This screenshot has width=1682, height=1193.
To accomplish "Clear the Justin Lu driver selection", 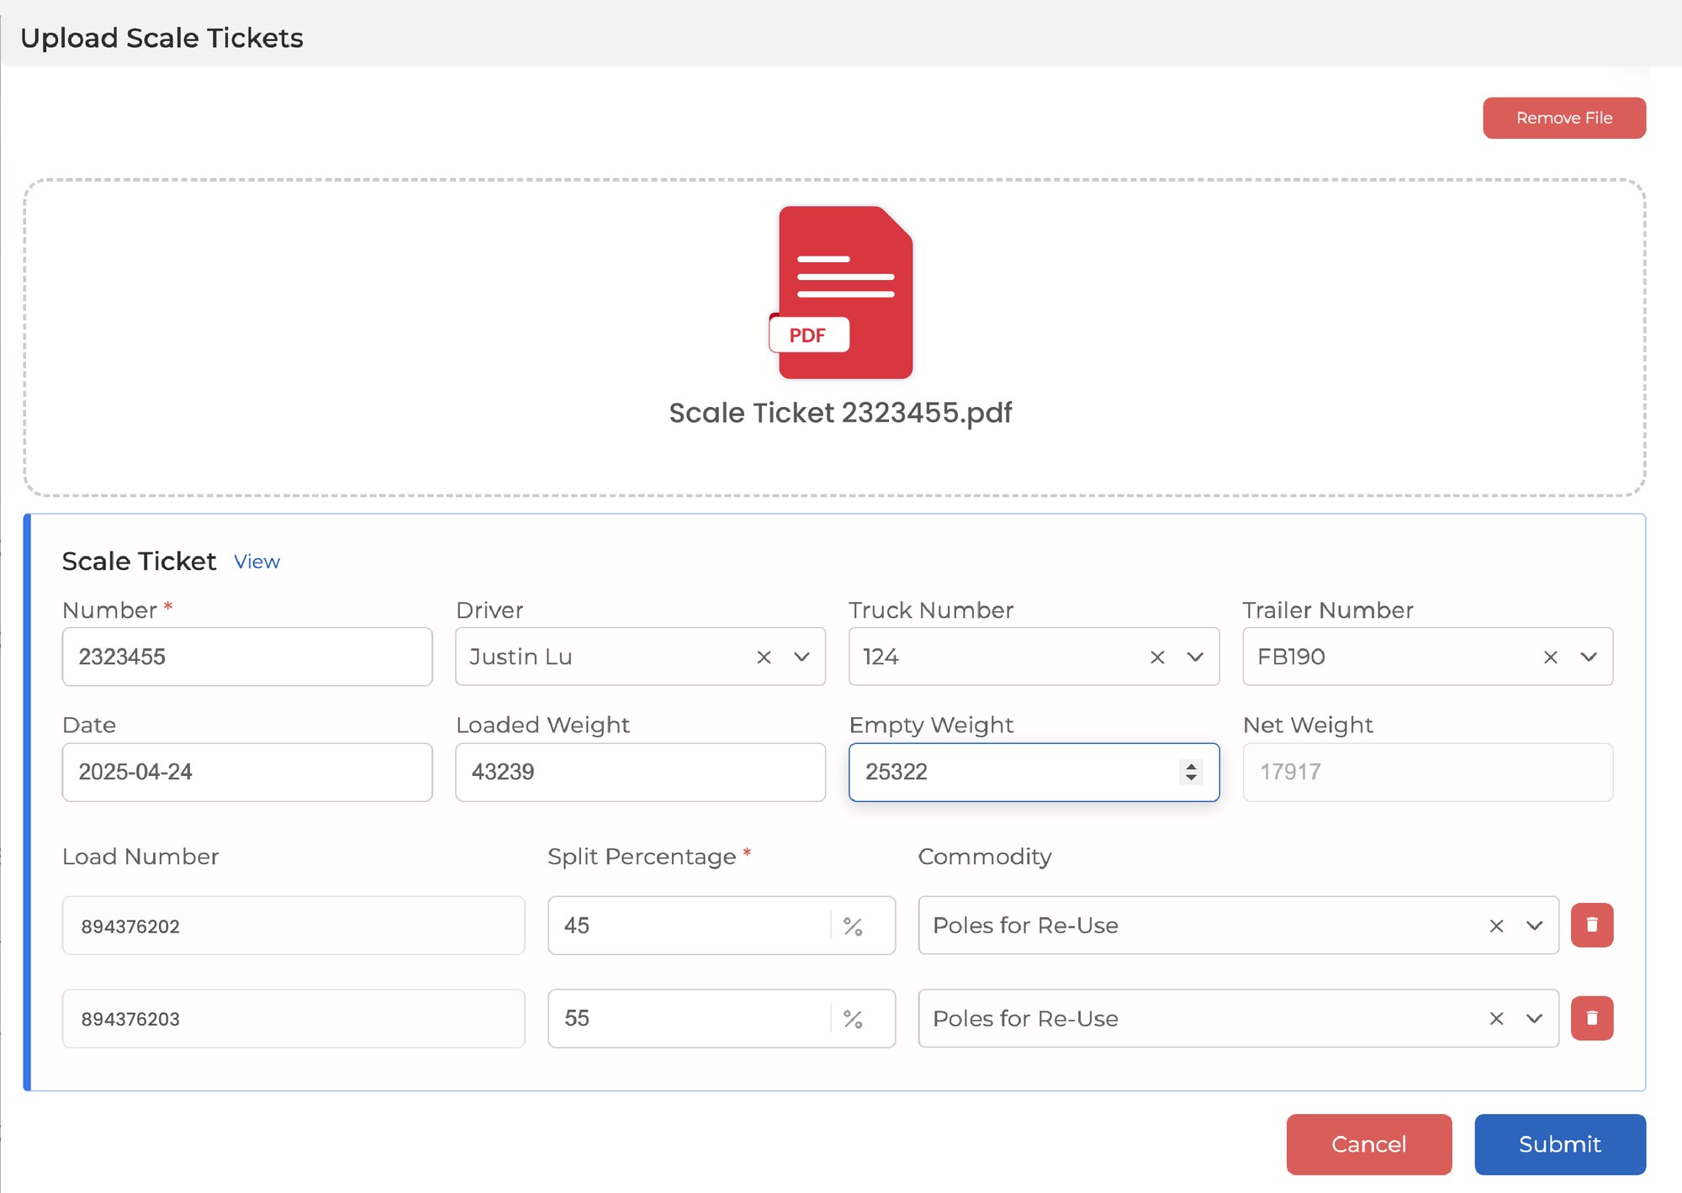I will coord(764,657).
